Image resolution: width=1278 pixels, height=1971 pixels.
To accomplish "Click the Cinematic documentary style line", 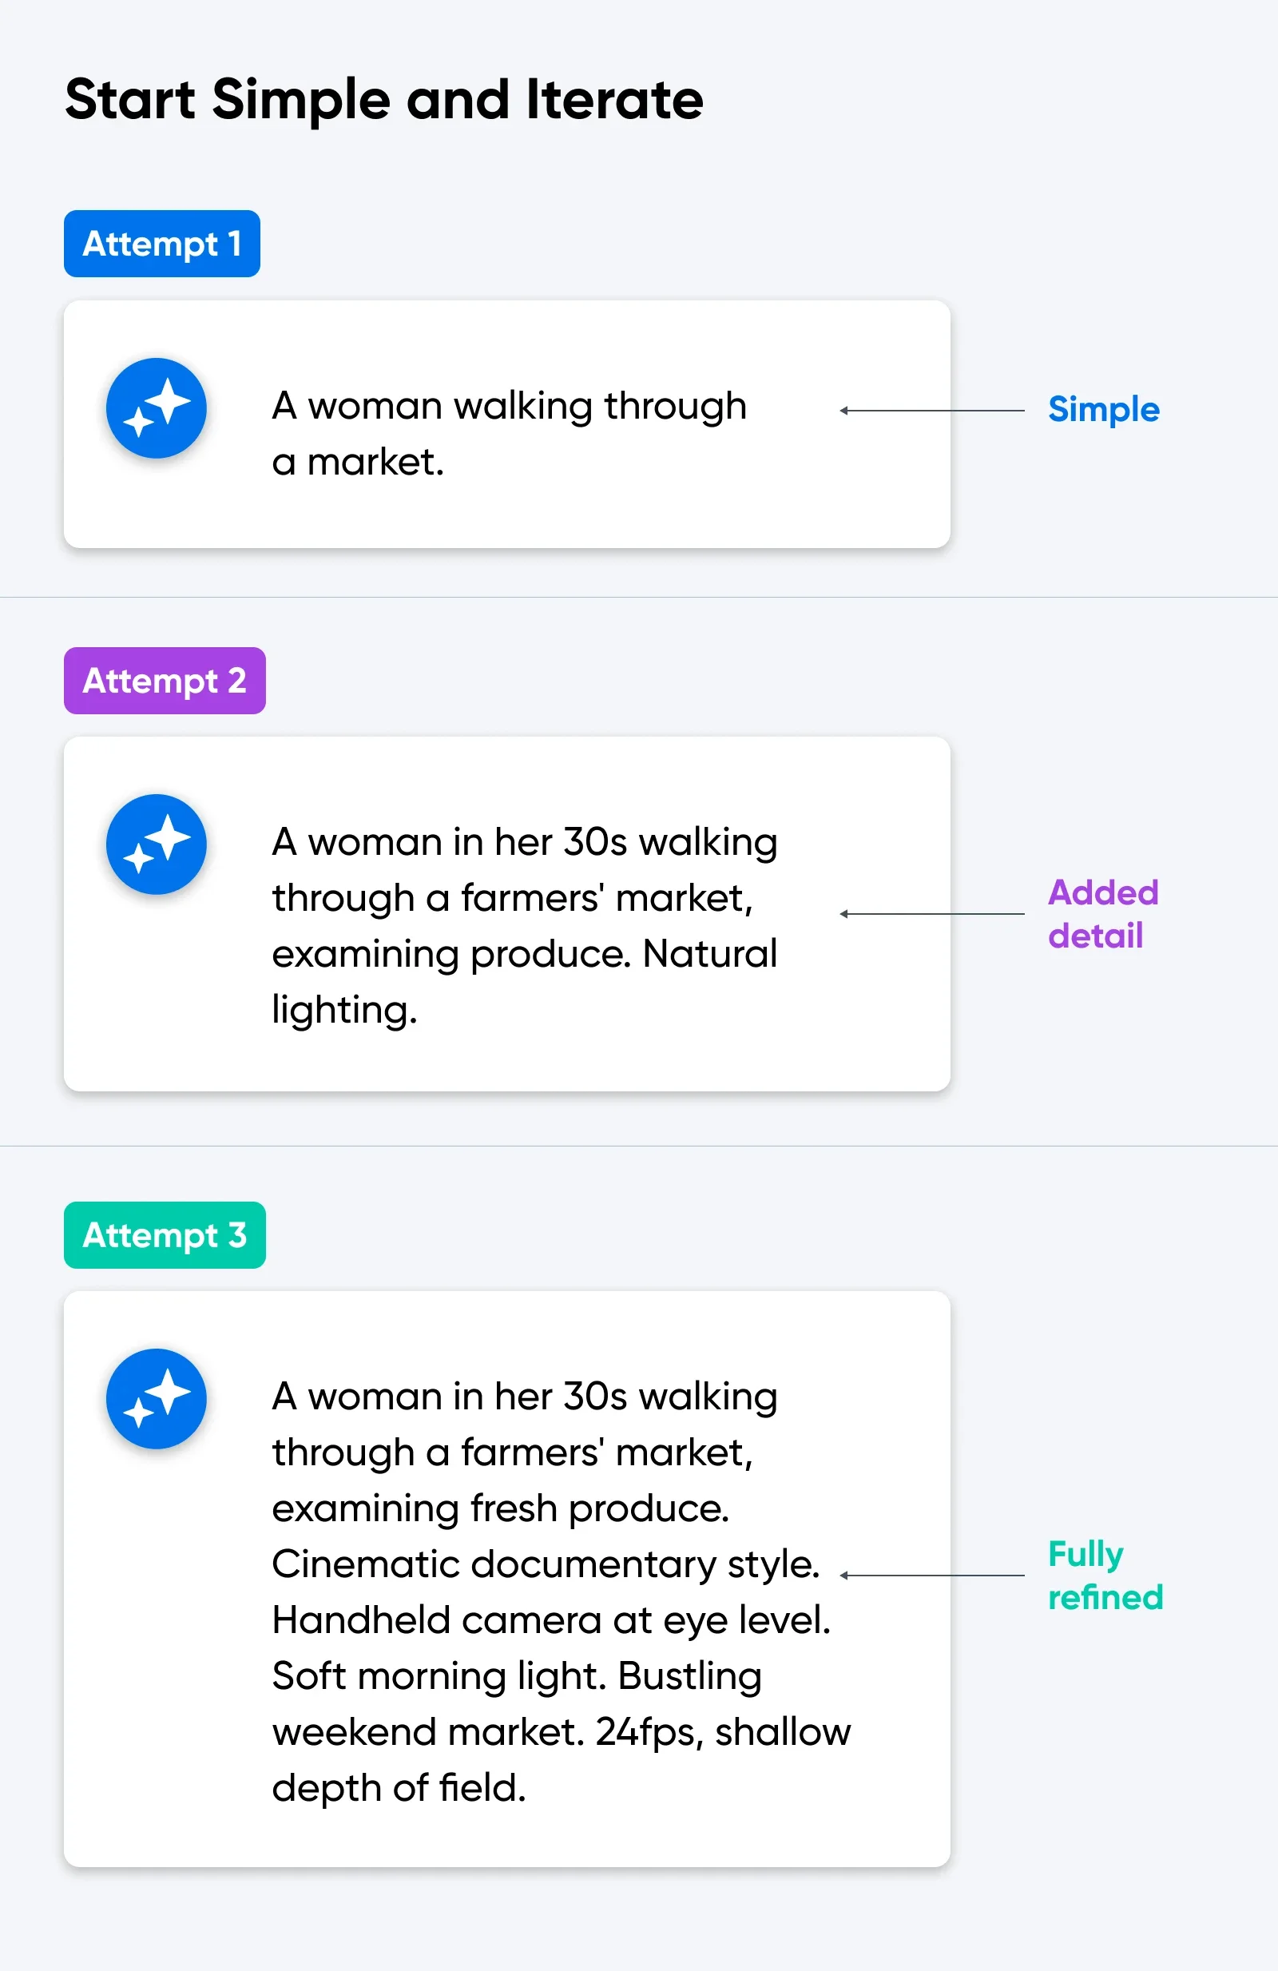I will coord(546,1564).
